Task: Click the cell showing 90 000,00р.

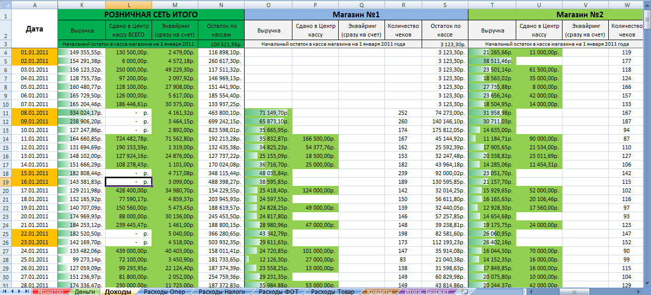Action: point(539,139)
